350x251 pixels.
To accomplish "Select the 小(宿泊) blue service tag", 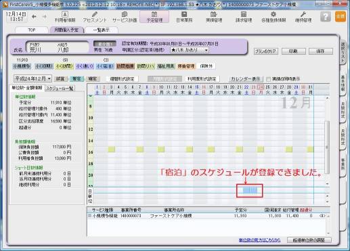I will tap(105, 66).
